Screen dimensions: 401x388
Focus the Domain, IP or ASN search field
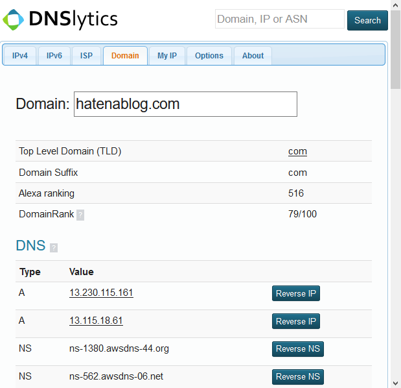[x=280, y=19]
